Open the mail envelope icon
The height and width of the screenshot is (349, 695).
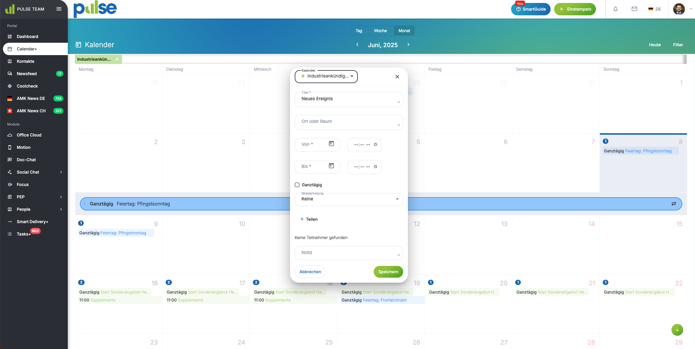(634, 9)
